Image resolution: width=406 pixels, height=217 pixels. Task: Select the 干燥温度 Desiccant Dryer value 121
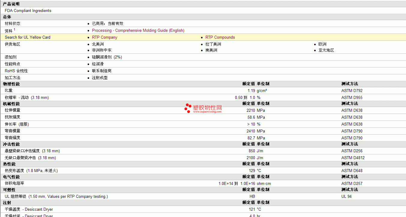click(252, 210)
